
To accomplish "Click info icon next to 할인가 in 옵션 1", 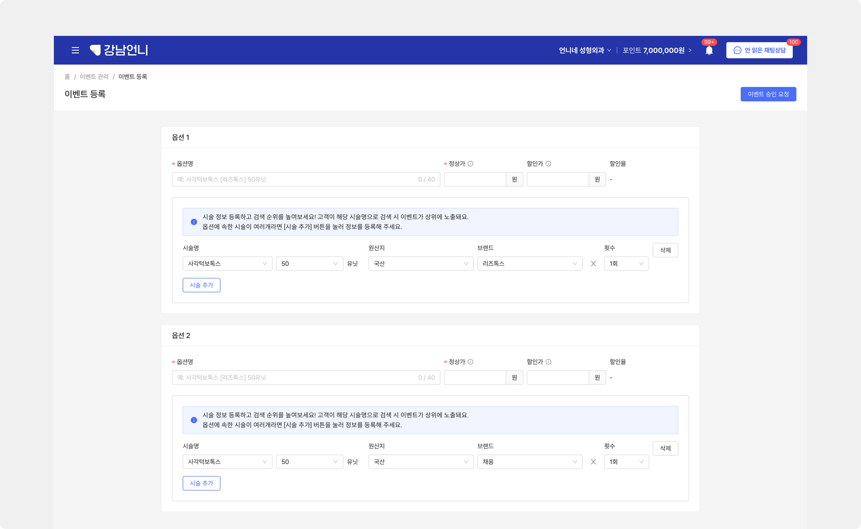I will (548, 164).
